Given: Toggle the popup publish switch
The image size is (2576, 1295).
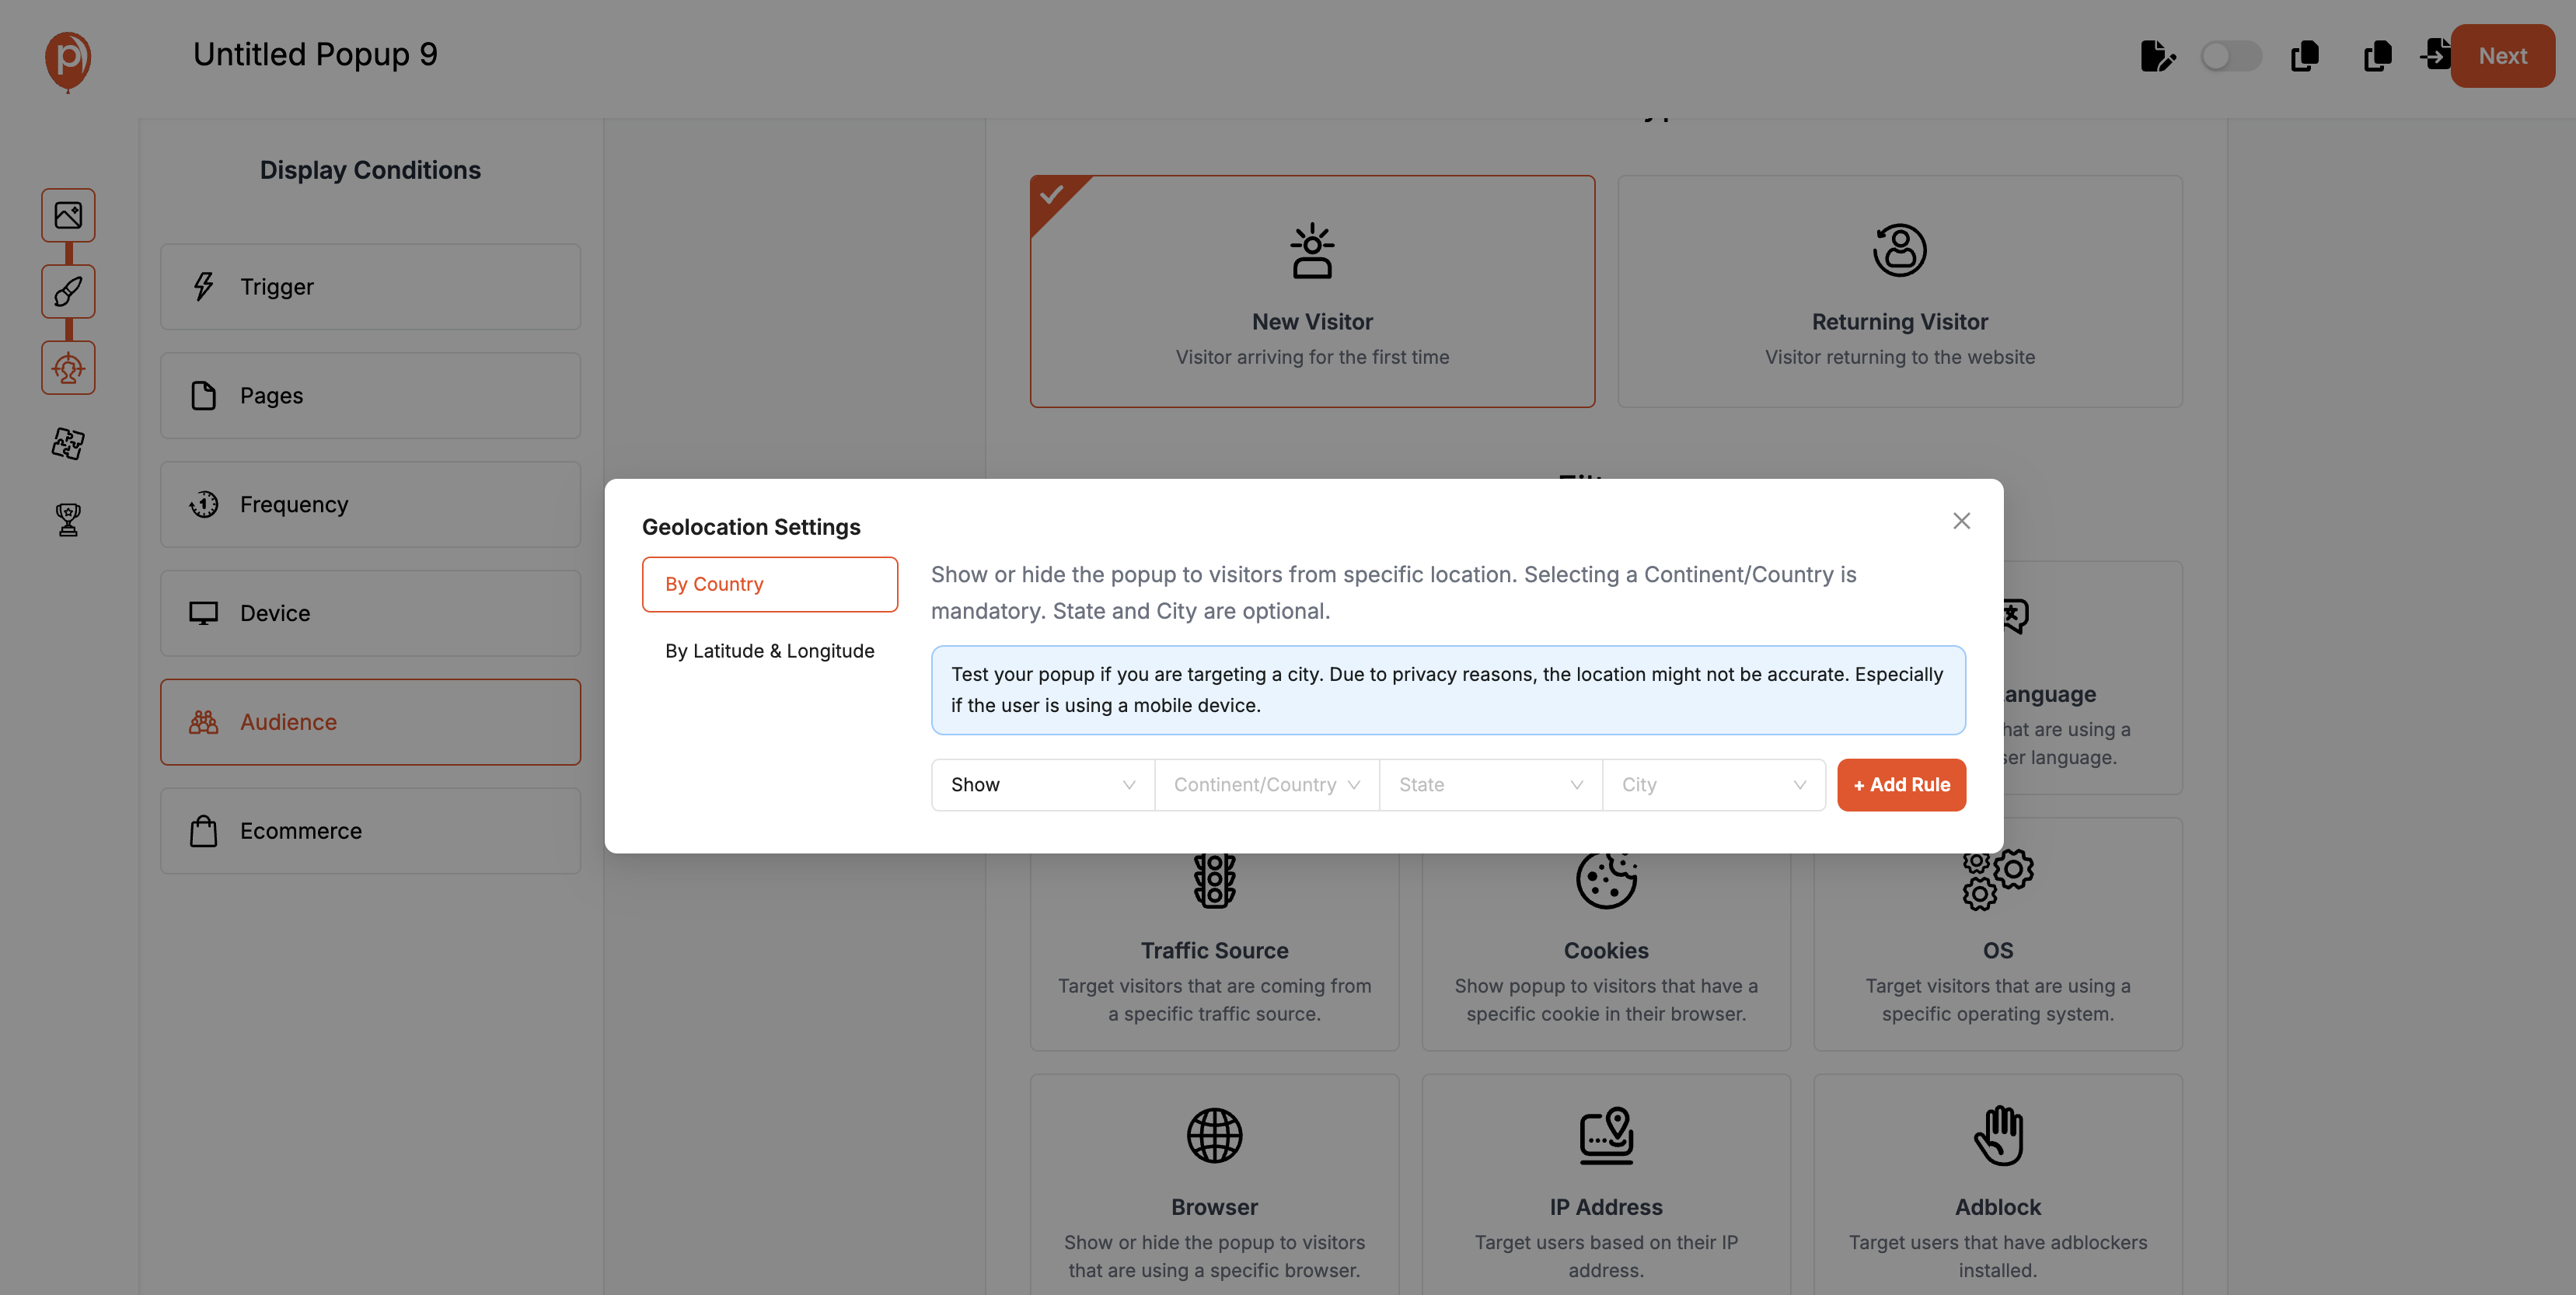Looking at the screenshot, I should tap(2231, 57).
